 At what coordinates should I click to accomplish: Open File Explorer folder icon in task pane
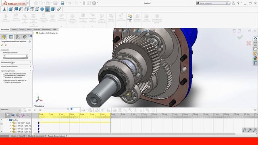[x=255, y=49]
